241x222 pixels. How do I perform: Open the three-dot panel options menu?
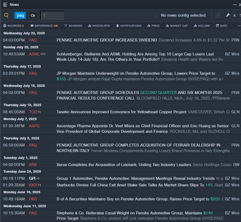click(x=235, y=5)
